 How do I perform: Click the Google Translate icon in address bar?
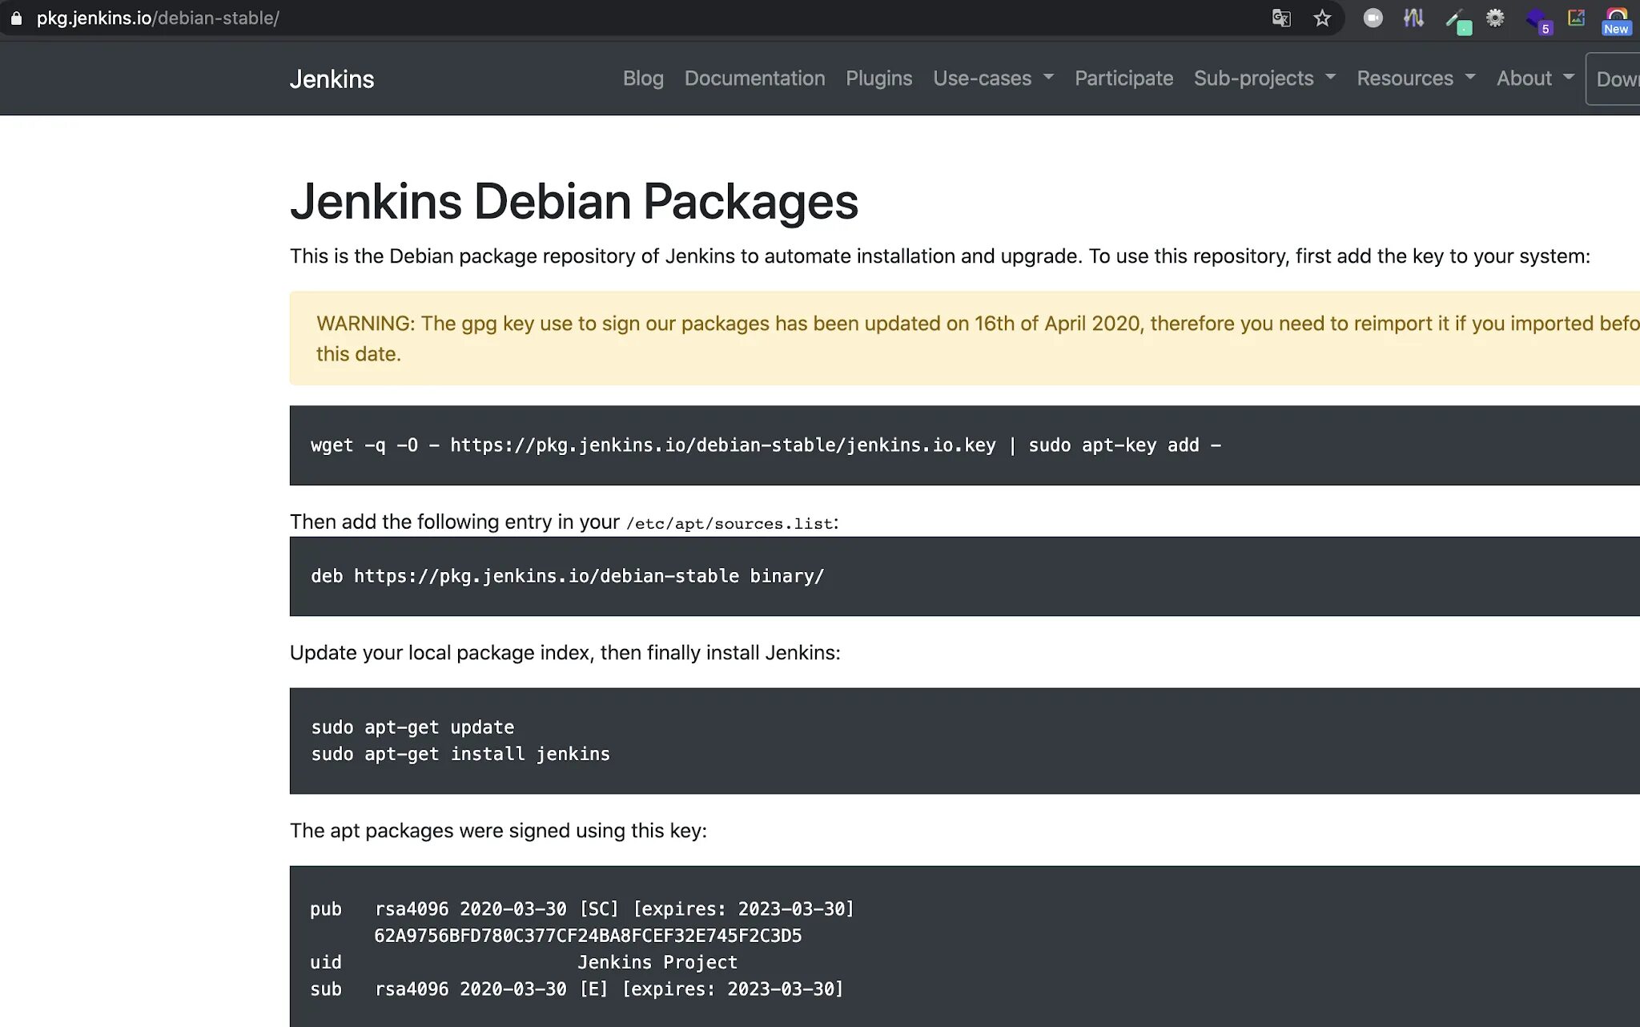1281,18
